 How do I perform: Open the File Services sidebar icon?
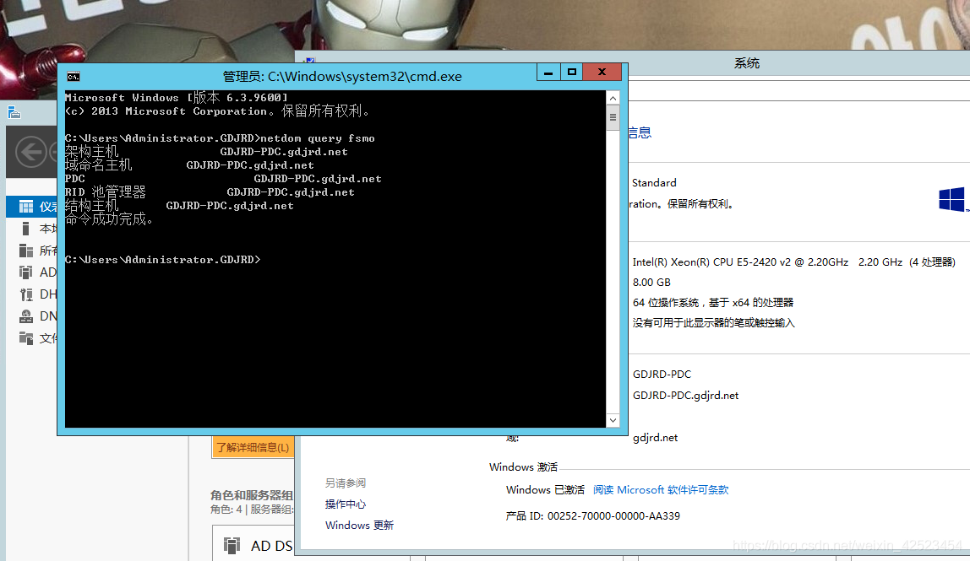pos(26,338)
